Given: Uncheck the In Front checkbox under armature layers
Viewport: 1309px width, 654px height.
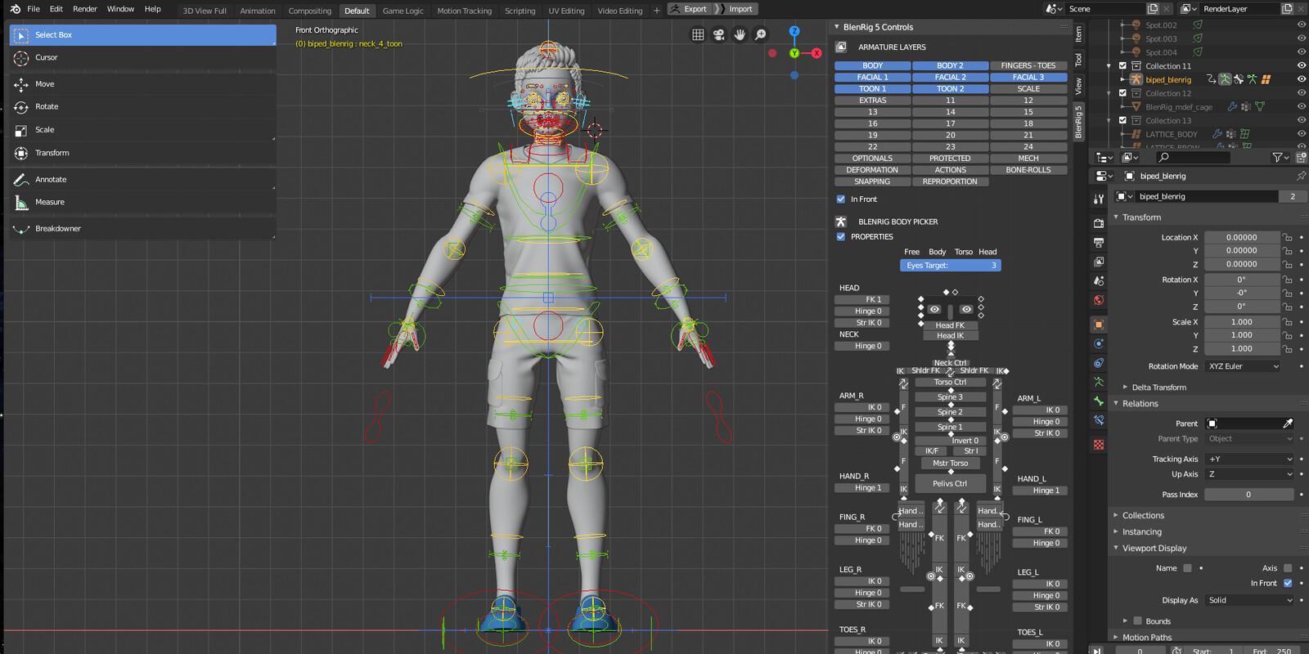Looking at the screenshot, I should 841,199.
